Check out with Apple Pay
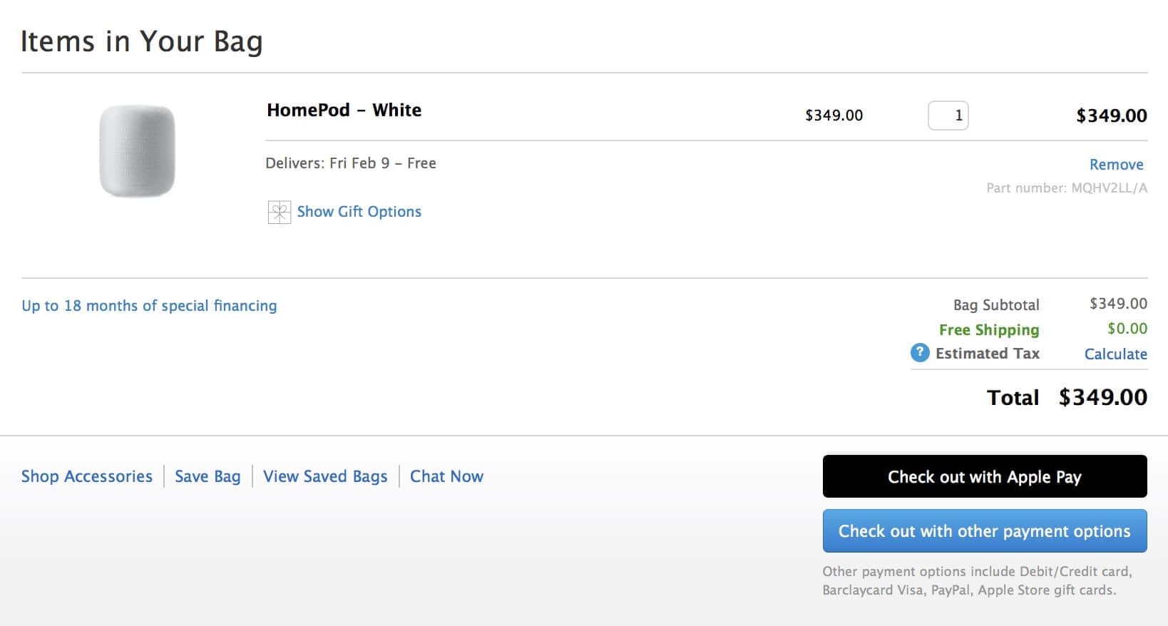Image resolution: width=1168 pixels, height=626 pixels. pos(985,476)
